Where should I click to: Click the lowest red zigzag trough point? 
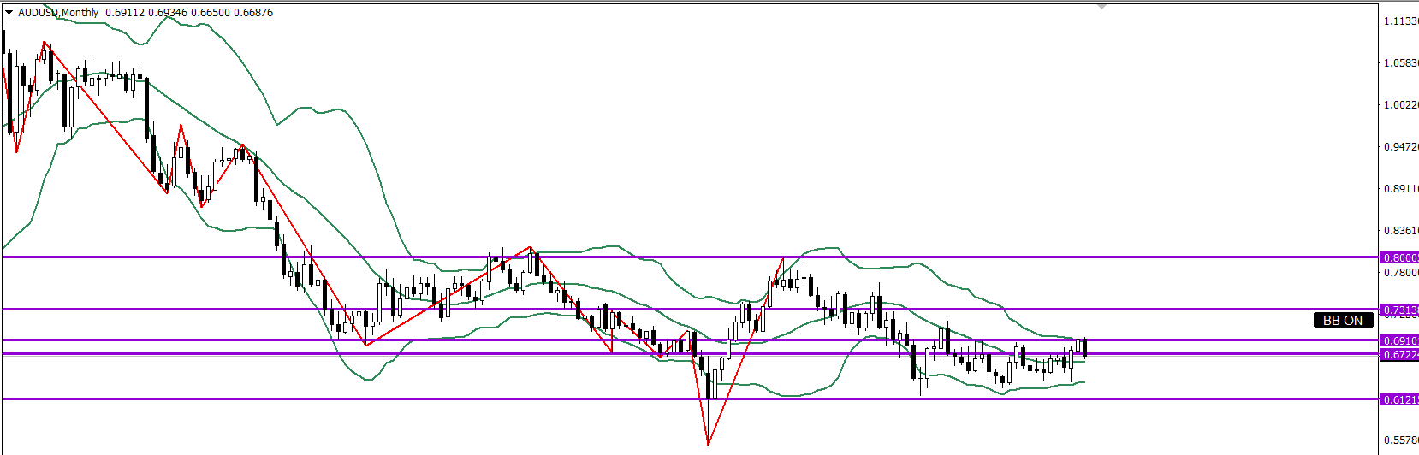tap(708, 444)
